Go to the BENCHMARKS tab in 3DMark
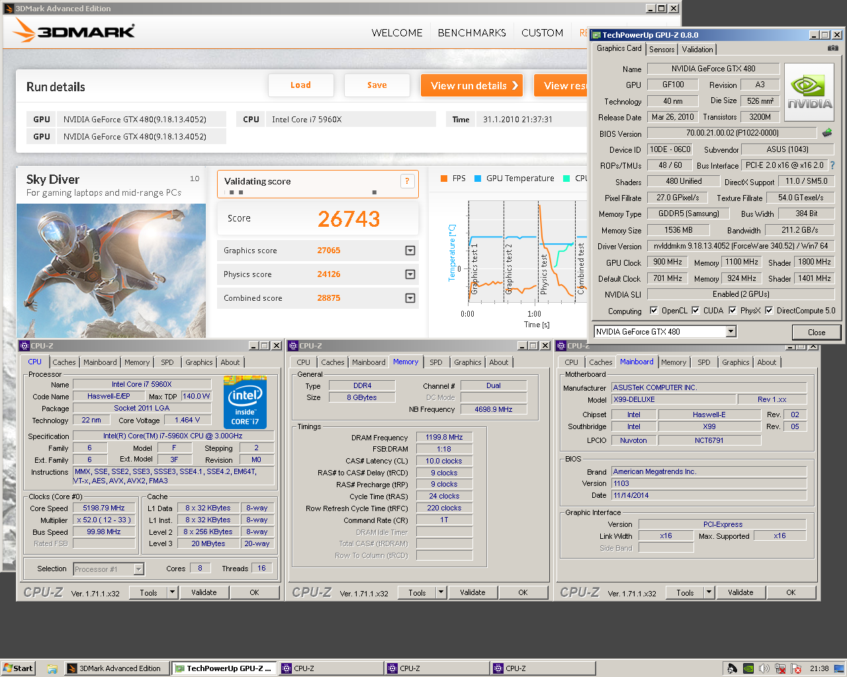 472,33
